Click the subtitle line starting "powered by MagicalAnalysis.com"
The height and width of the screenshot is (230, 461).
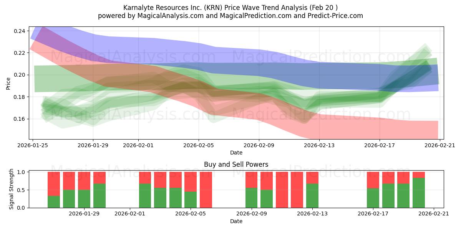point(230,16)
